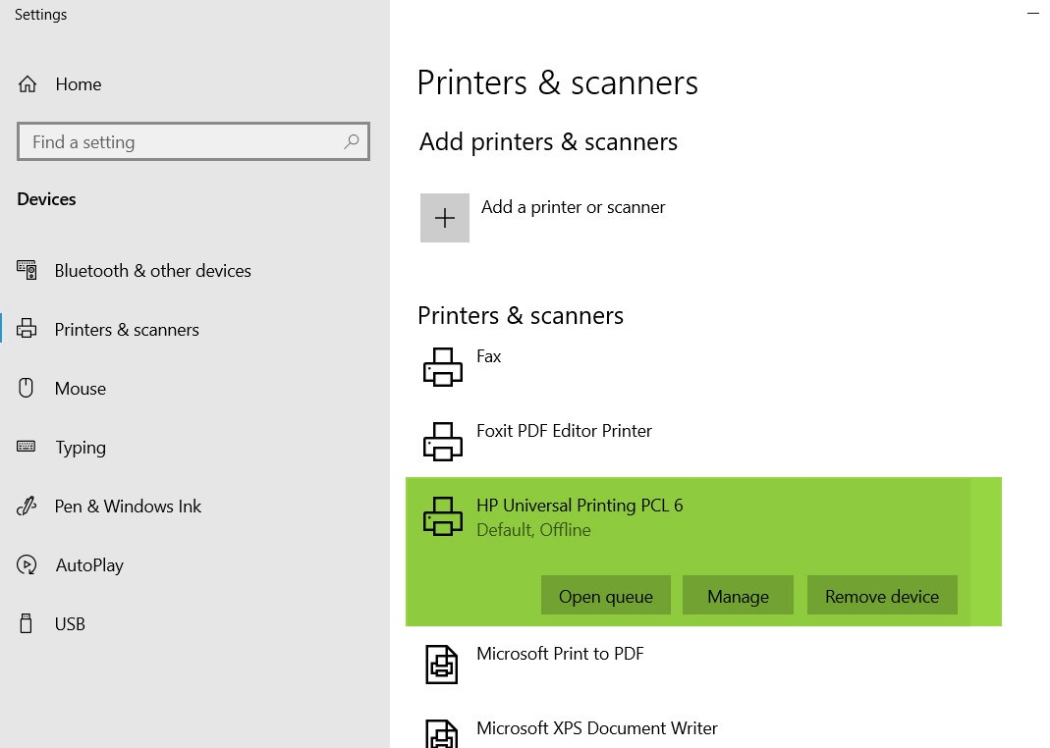The height and width of the screenshot is (748, 1050).
Task: Click the Microsoft Print to PDF icon
Action: pos(442,665)
